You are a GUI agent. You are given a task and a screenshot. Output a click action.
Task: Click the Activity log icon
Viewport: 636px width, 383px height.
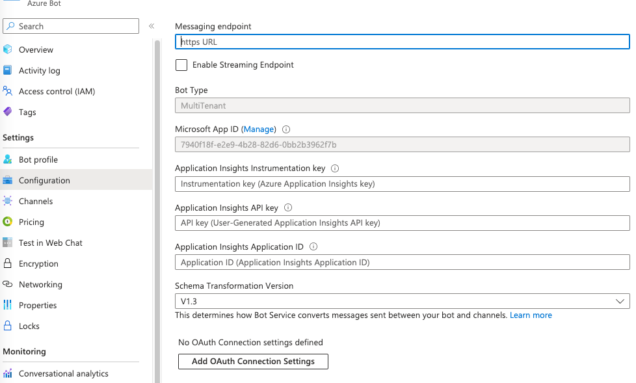[8, 70]
